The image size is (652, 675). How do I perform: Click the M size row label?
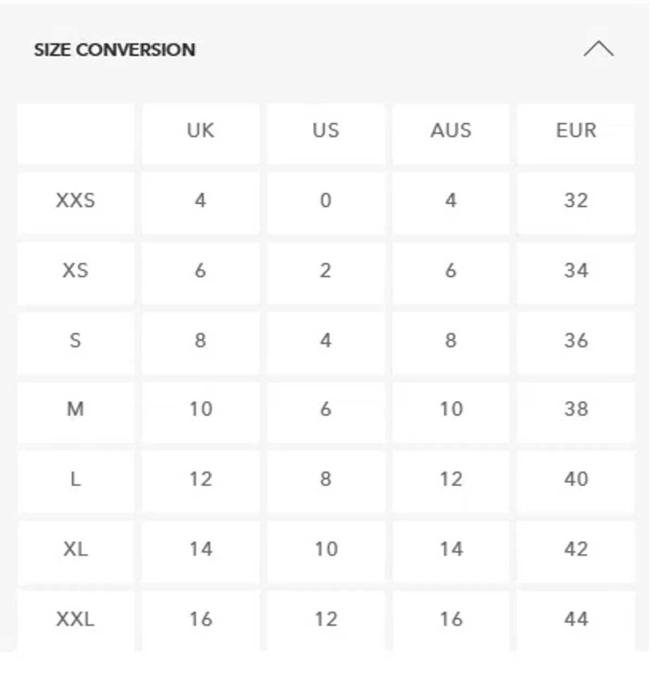point(76,409)
